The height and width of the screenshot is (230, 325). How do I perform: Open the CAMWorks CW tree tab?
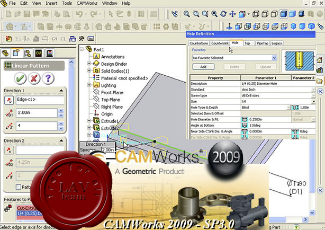38,53
